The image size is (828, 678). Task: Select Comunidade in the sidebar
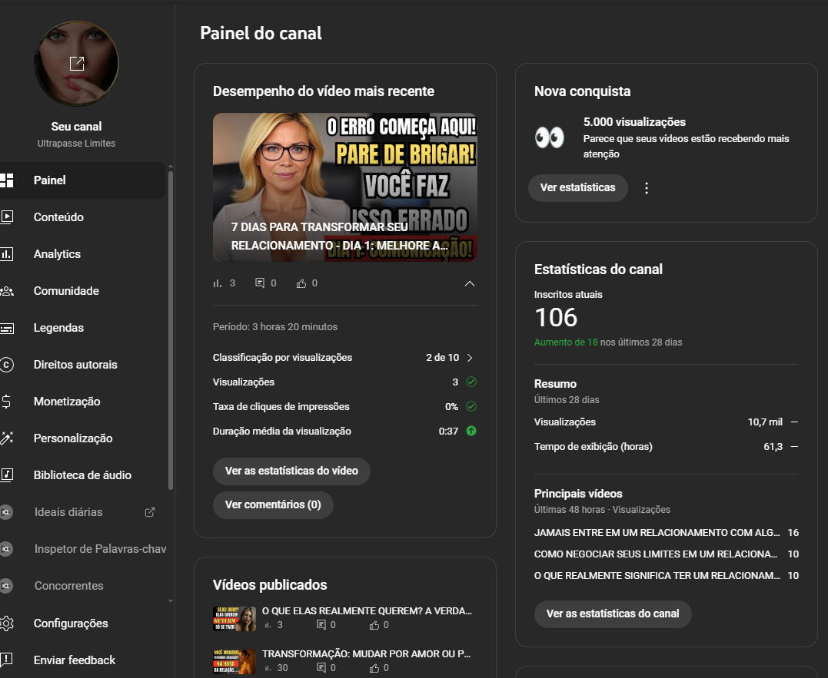(82, 291)
